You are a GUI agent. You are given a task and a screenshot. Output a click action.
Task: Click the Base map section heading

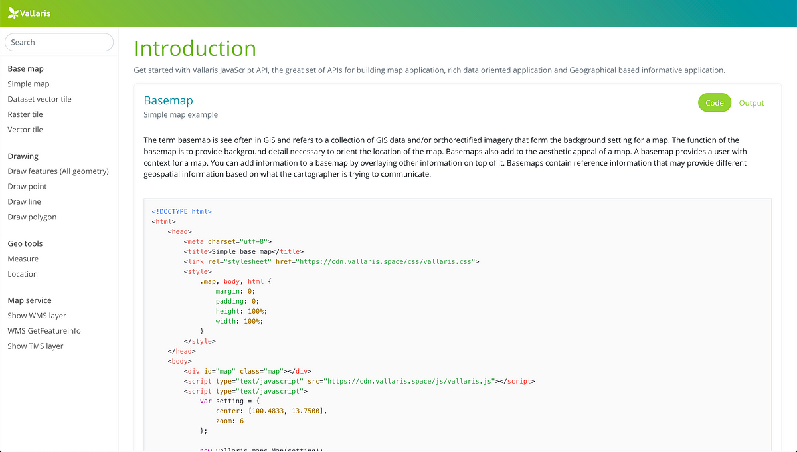click(x=26, y=69)
